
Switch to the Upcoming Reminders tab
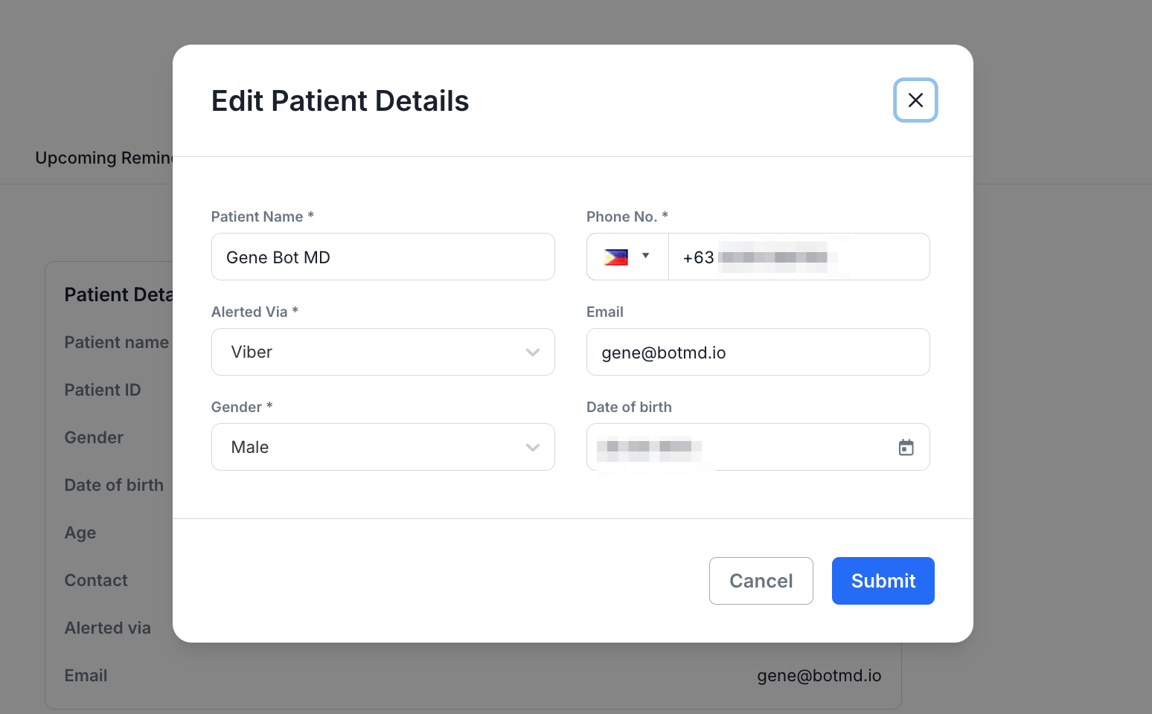point(104,158)
